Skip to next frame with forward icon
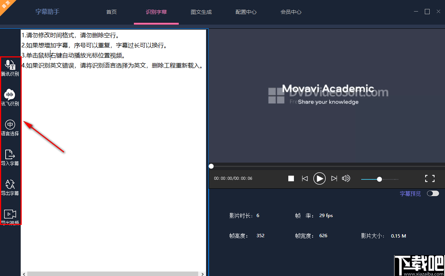This screenshot has width=445, height=276. pos(334,178)
